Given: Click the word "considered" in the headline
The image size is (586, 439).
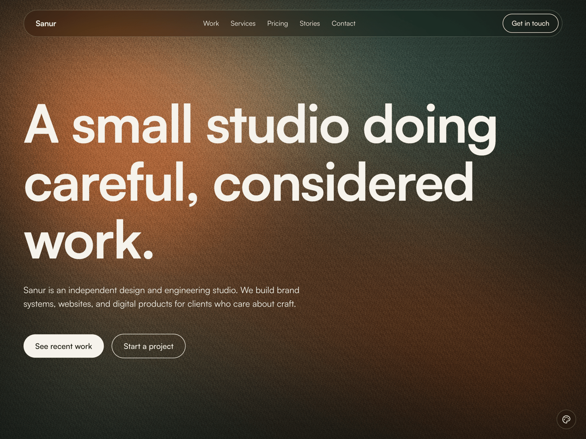Looking at the screenshot, I should tap(343, 183).
